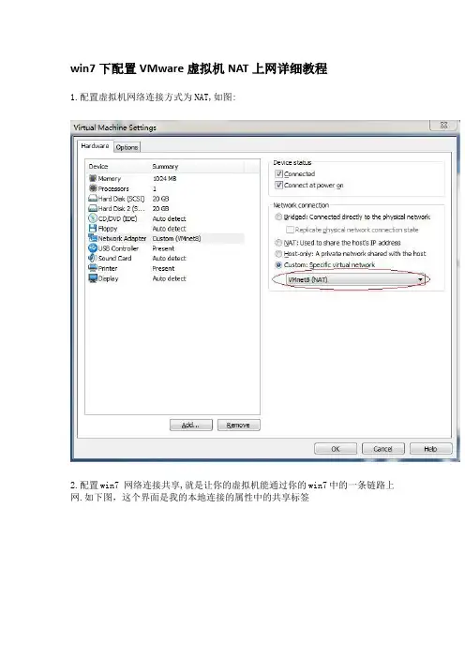Screen dimensions: 465x658
Task: Select the Network Adapter icon
Action: coord(93,238)
